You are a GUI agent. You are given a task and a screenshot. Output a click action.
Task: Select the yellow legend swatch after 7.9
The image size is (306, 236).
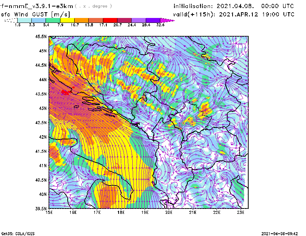pyautogui.click(x=67, y=20)
